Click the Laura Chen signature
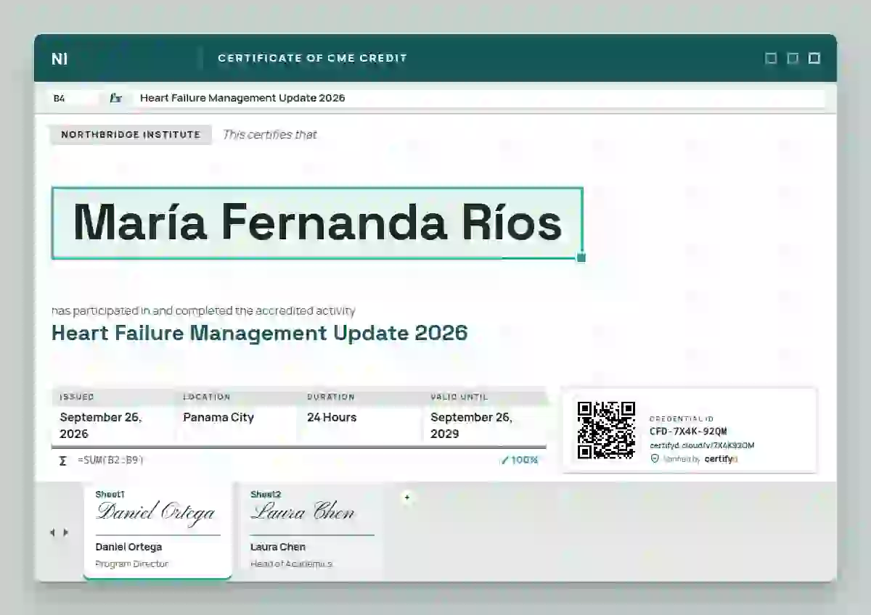This screenshot has width=871, height=615. point(303,511)
